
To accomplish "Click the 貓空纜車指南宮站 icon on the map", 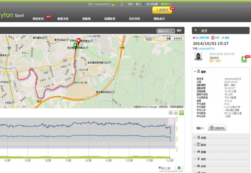I will pos(113,92).
